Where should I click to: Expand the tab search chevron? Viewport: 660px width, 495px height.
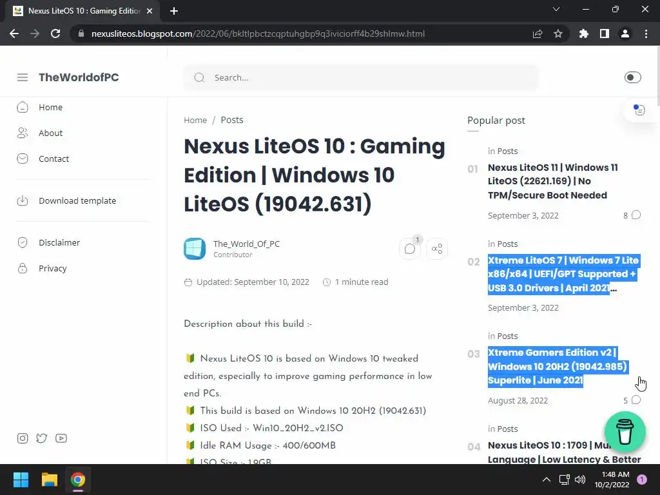[556, 9]
